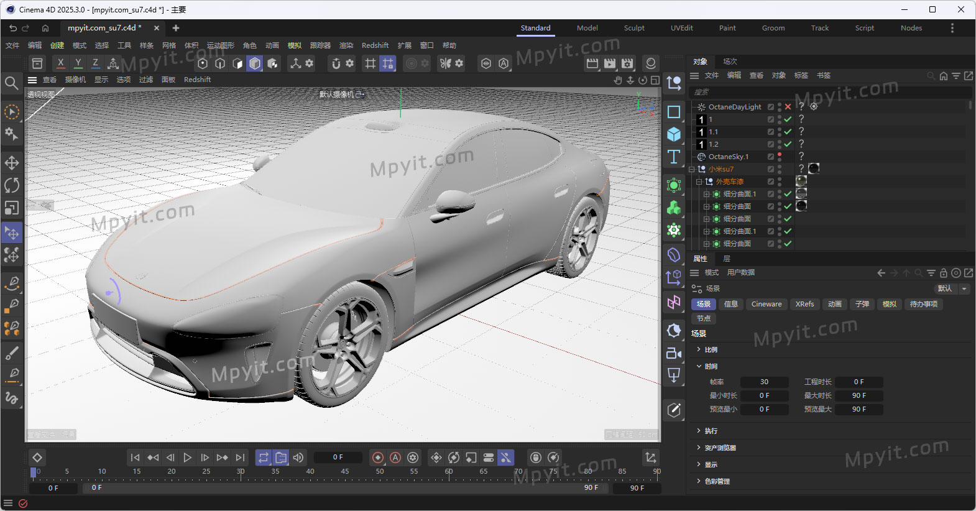Switch to the UVEdit layout tab
Viewport: 976px width, 511px height.
pos(681,28)
